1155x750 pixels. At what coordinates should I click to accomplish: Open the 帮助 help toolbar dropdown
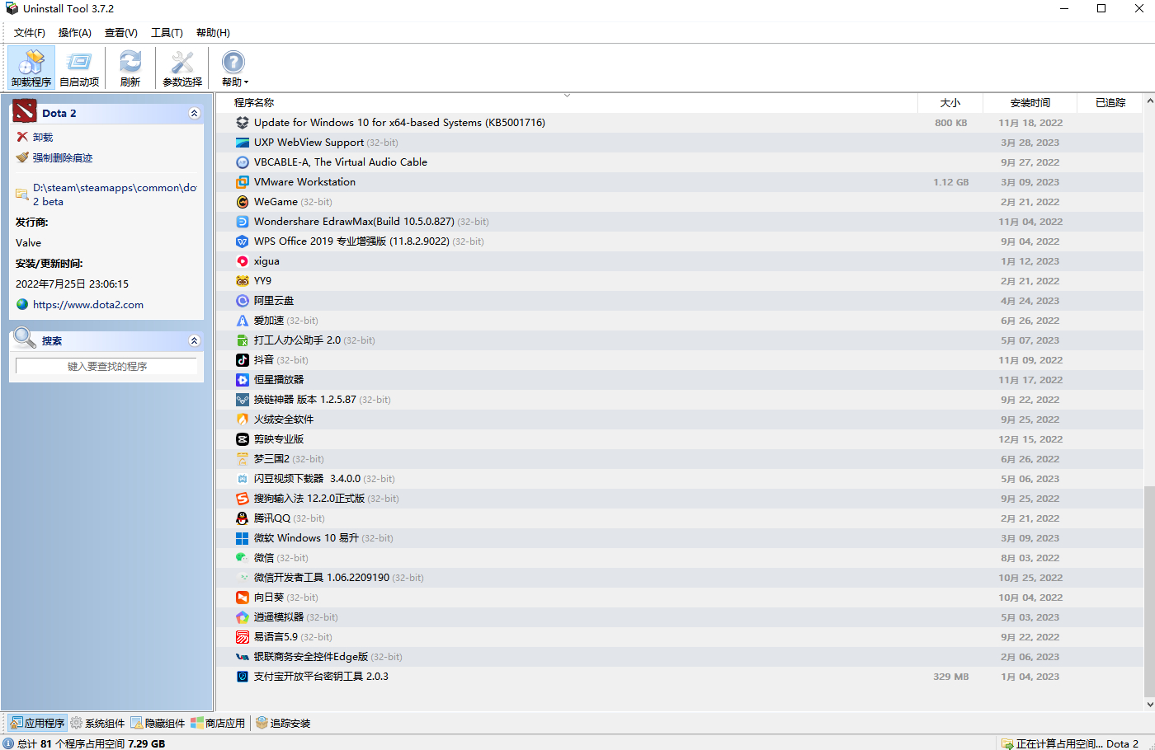(x=234, y=68)
